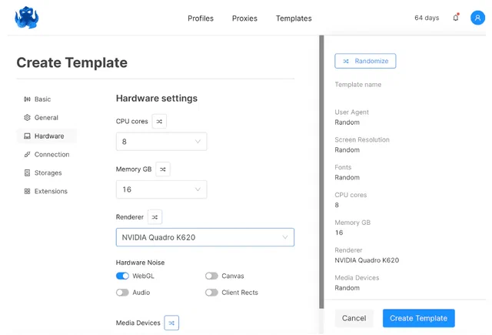This screenshot has height=335, width=492.
Task: Open the notifications bell
Action: (x=456, y=18)
